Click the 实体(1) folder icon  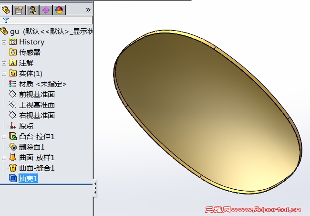coord(13,73)
